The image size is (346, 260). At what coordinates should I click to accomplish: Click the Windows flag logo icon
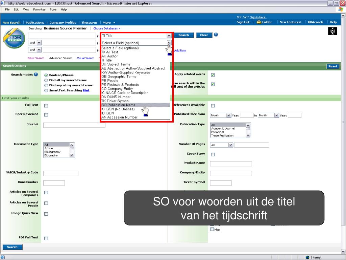click(341, 9)
